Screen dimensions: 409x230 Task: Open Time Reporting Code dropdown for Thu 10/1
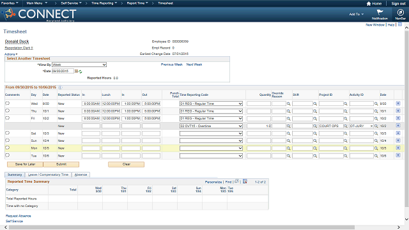pyautogui.click(x=211, y=111)
